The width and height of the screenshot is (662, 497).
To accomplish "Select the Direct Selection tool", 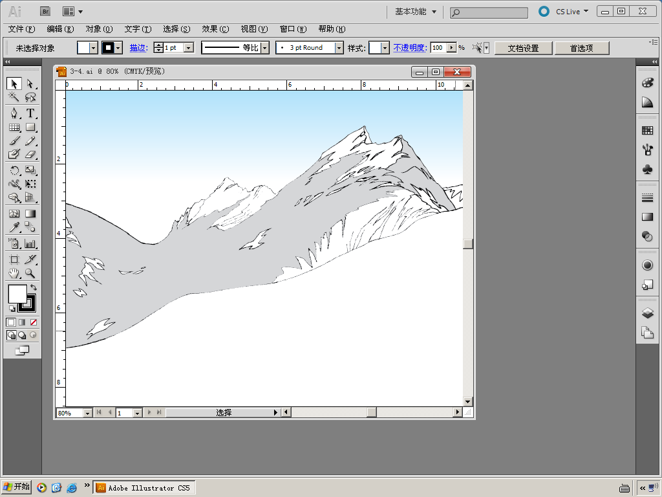I will click(x=30, y=83).
